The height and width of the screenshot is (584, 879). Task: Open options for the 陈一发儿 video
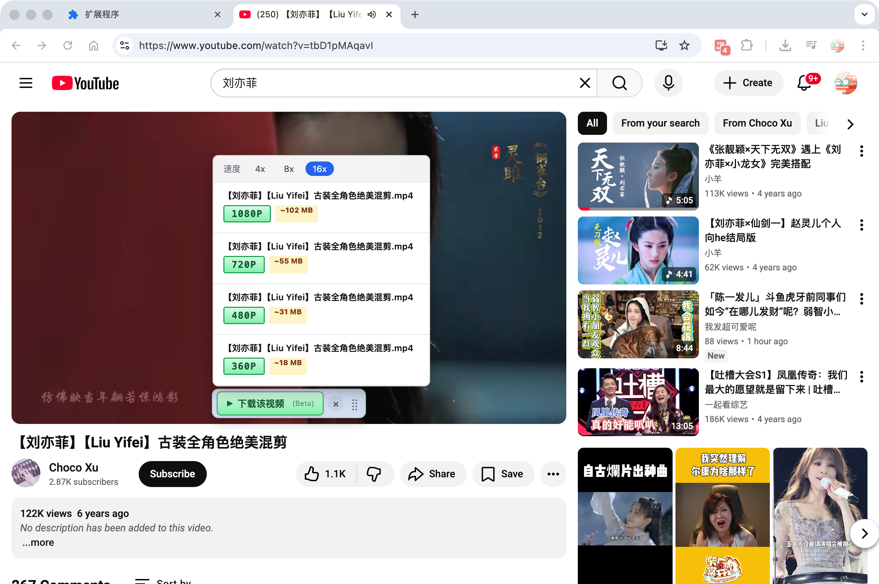click(x=861, y=298)
